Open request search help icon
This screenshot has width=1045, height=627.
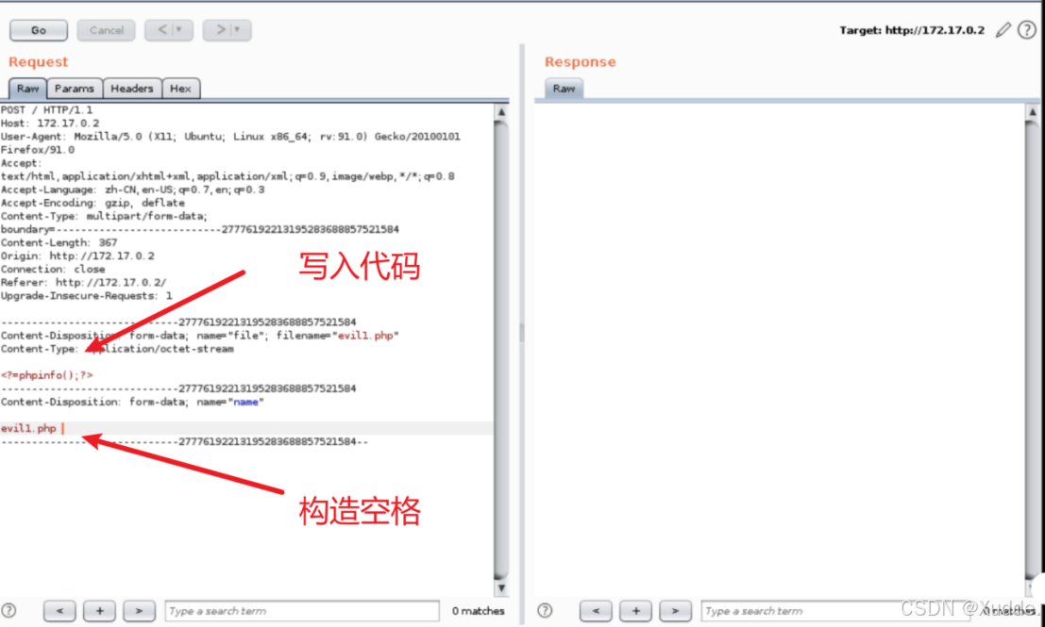pos(8,610)
